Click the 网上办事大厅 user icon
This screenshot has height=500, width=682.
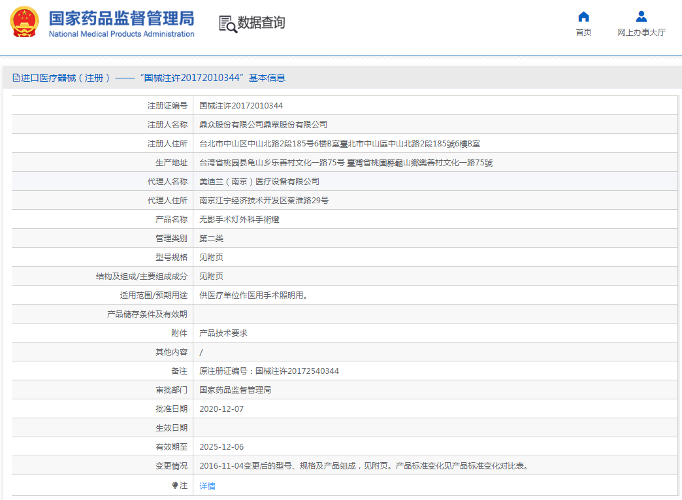click(641, 16)
